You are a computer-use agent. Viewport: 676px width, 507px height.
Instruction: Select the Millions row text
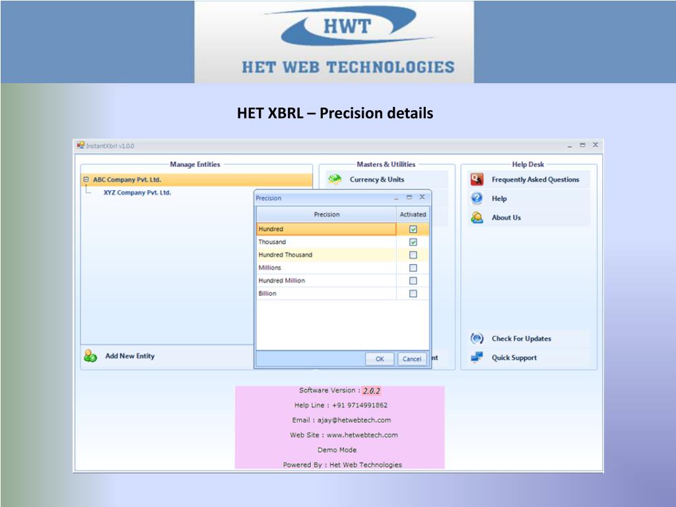[269, 268]
